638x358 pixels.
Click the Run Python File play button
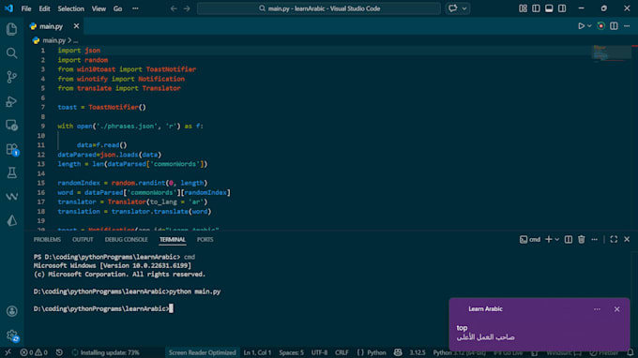pos(581,26)
